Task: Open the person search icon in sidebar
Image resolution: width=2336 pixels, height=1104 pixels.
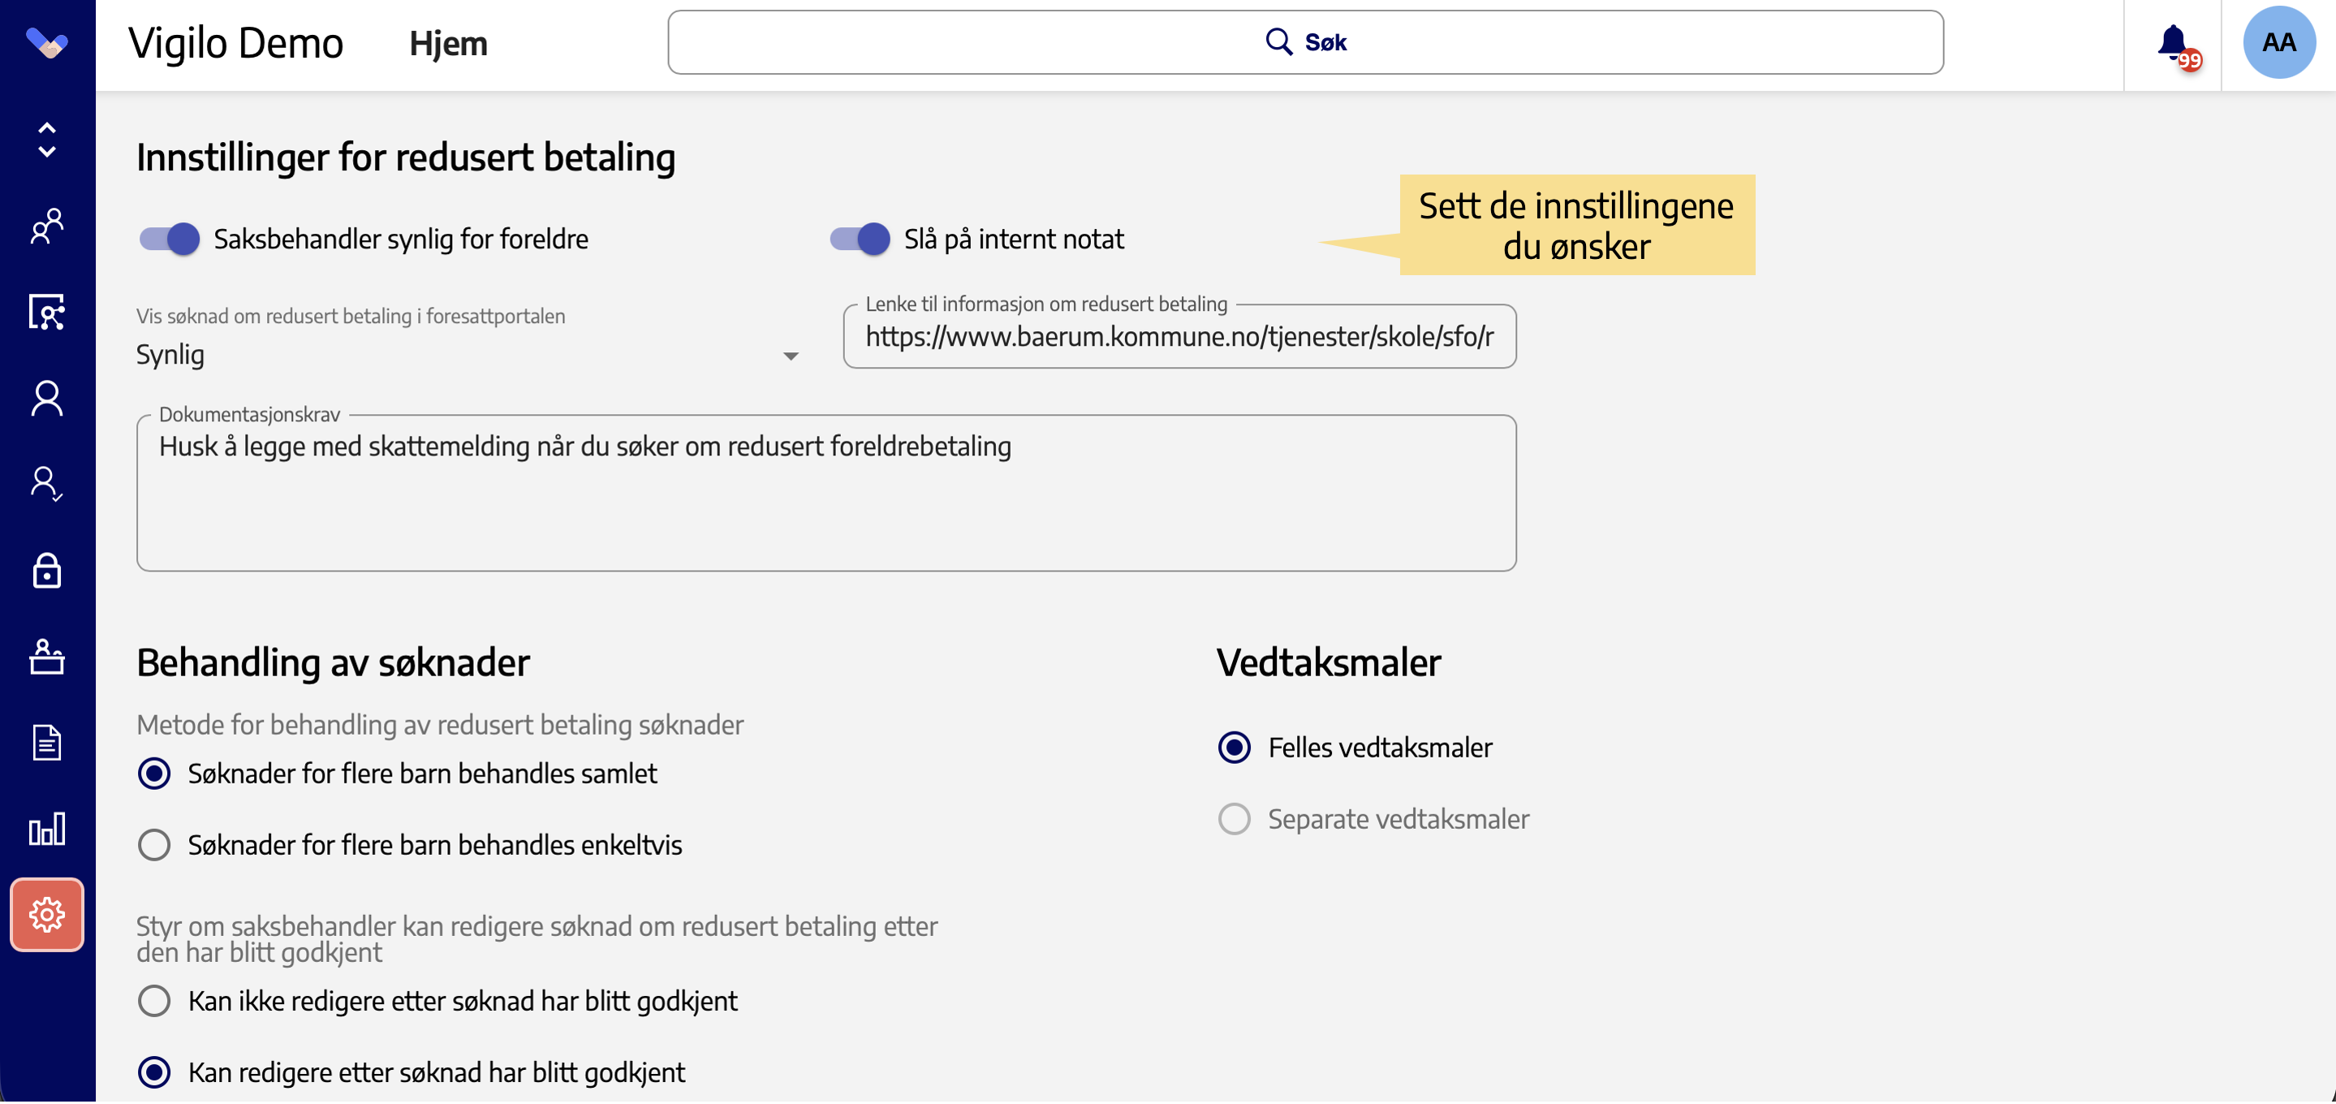Action: 47,312
